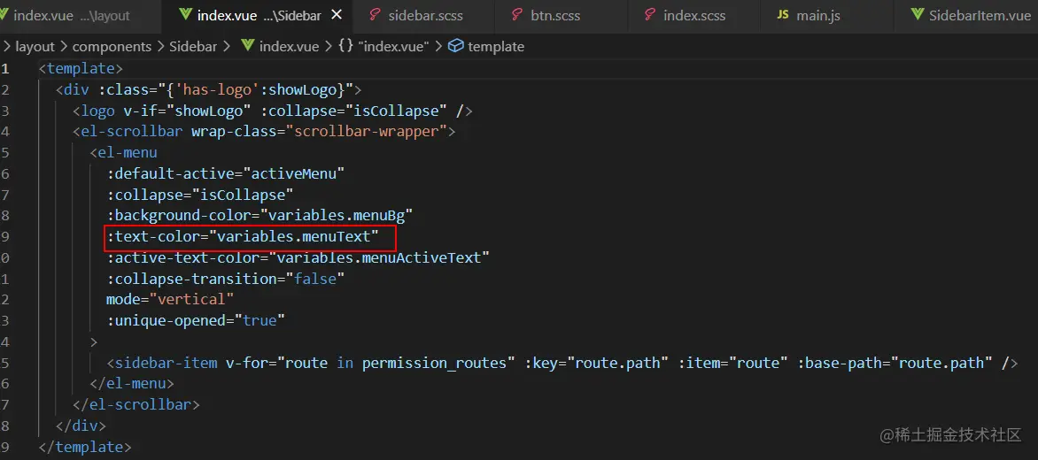Select the layout breadcrumb segment
Screen dimensions: 1038x460
tap(35, 46)
